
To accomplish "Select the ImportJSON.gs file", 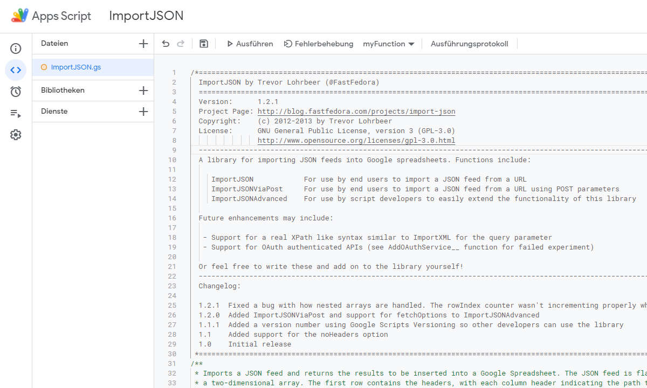I will (x=93, y=67).
